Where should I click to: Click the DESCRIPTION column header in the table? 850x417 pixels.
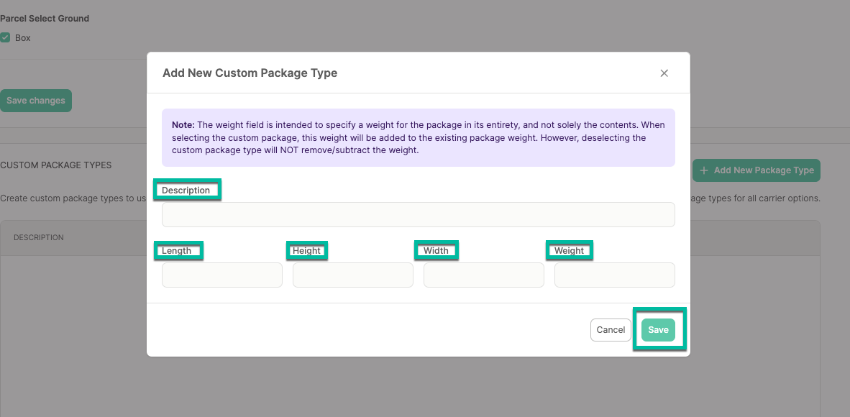[40, 237]
